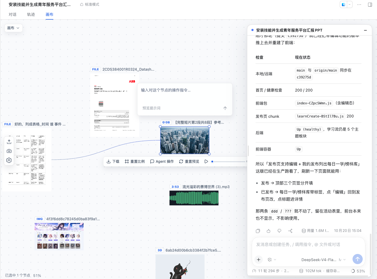Click the 3:53 audio duration badge

[175, 187]
